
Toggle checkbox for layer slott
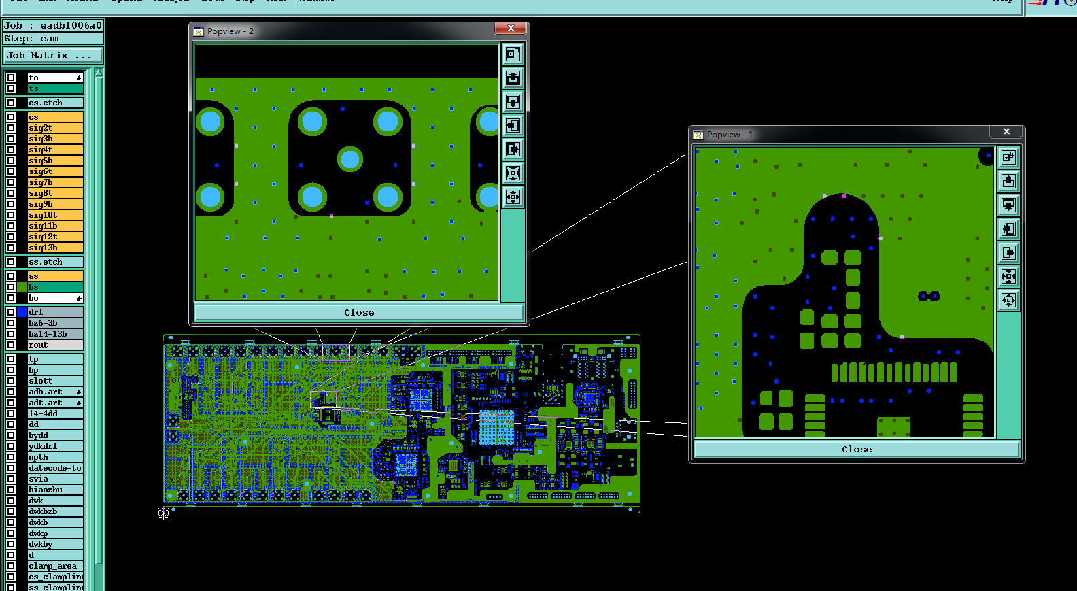[x=11, y=381]
